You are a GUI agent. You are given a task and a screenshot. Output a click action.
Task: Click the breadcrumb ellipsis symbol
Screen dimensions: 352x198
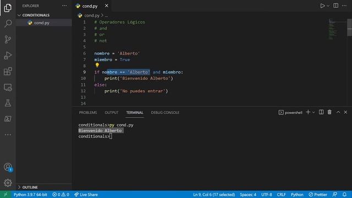point(106,15)
